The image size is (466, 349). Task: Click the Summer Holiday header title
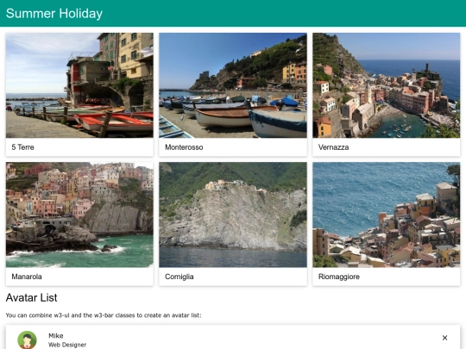pos(54,13)
